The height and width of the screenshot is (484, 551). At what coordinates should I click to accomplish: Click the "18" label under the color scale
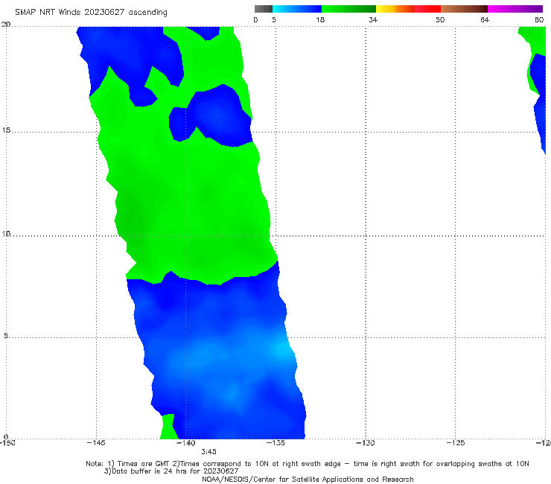[x=320, y=19]
